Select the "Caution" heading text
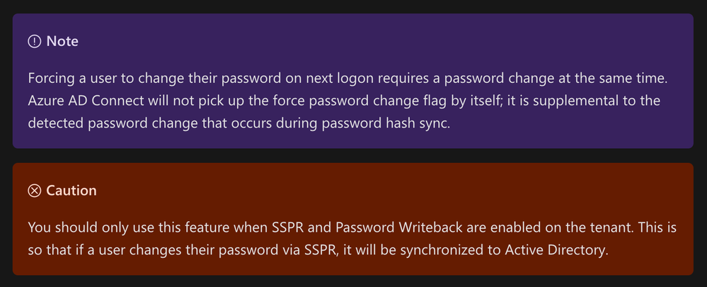 (71, 191)
